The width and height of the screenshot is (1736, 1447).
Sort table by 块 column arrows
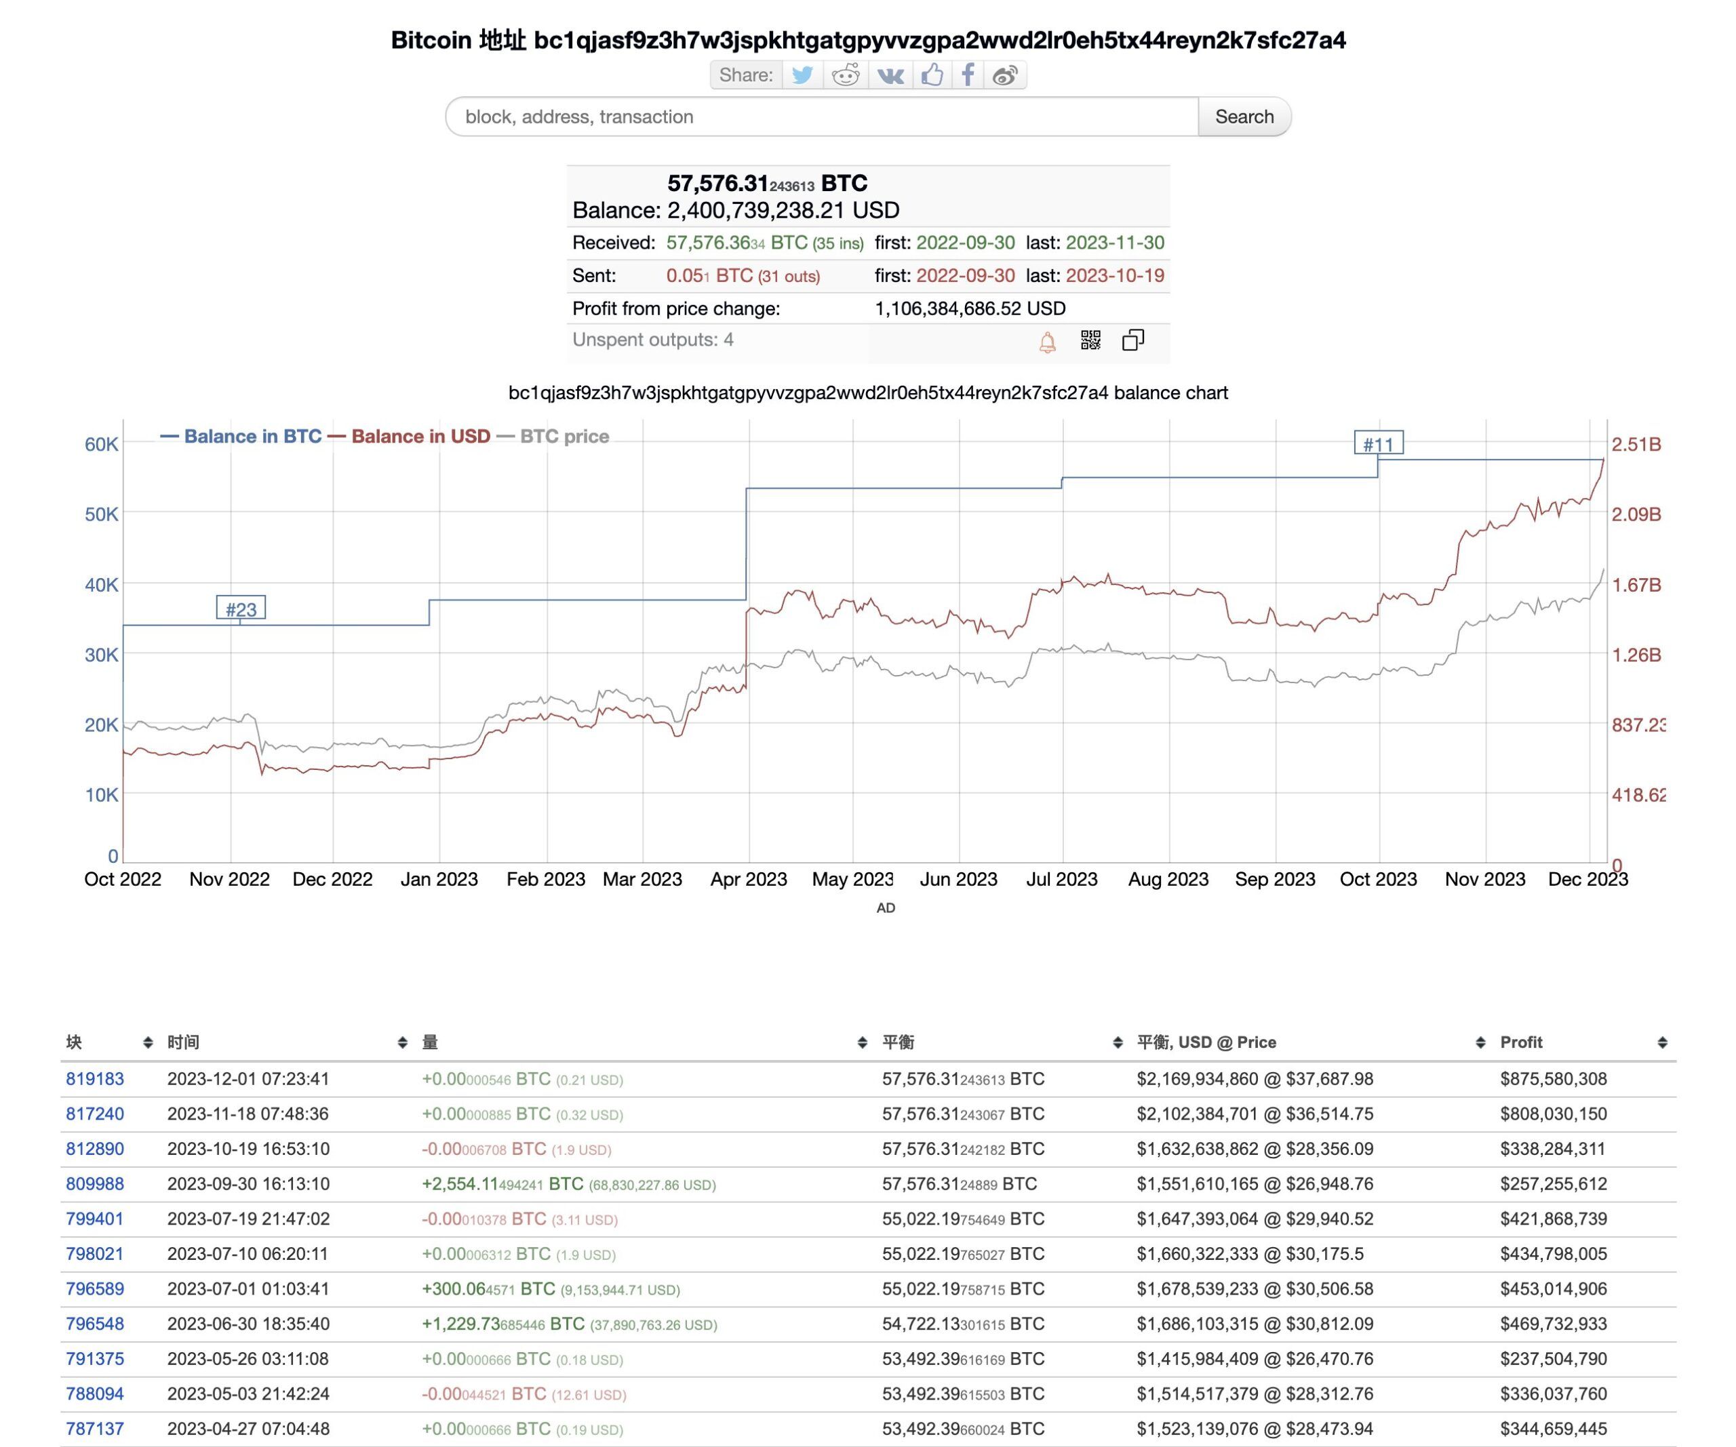147,1042
